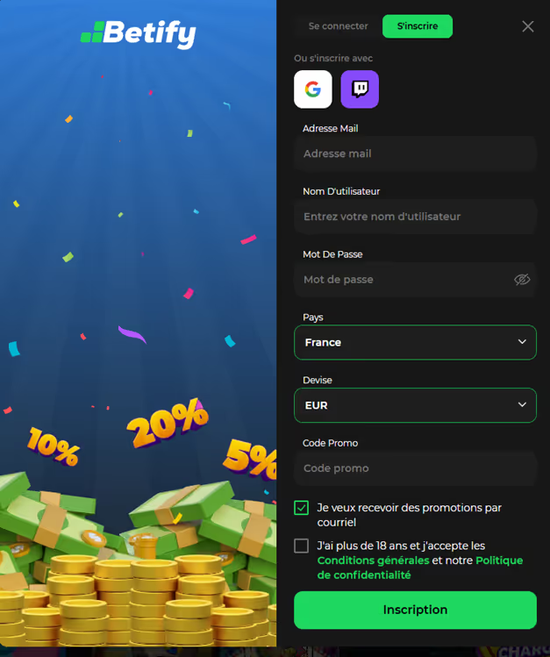The width and height of the screenshot is (550, 657).
Task: Open the Conditions générales link
Action: (x=373, y=561)
